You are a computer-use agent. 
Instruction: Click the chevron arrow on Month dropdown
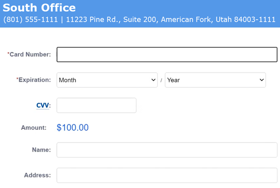pos(153,80)
